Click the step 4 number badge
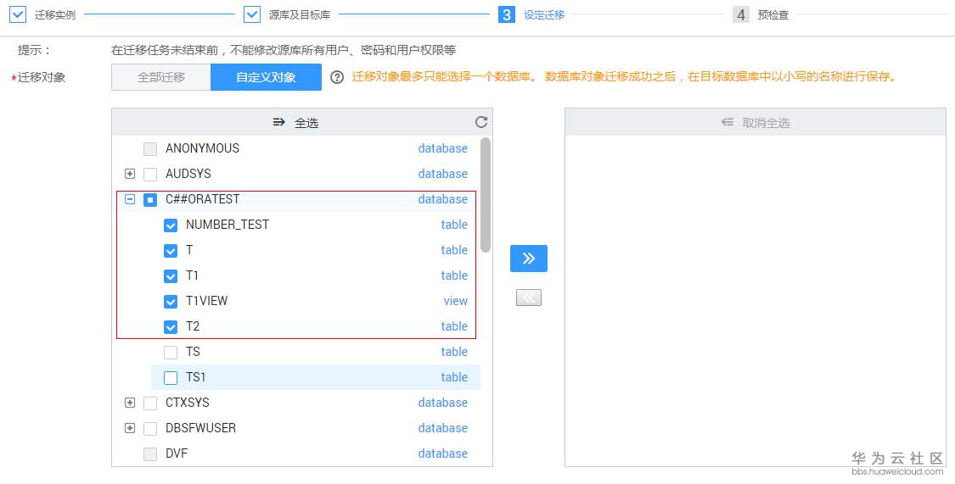 [740, 14]
